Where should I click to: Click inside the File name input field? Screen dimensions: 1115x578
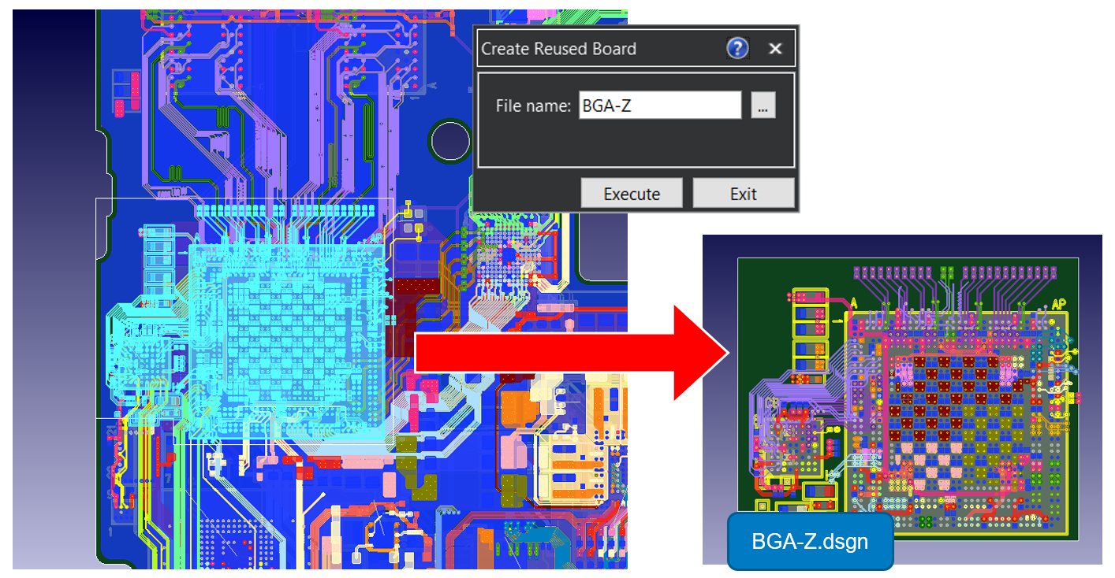(660, 104)
